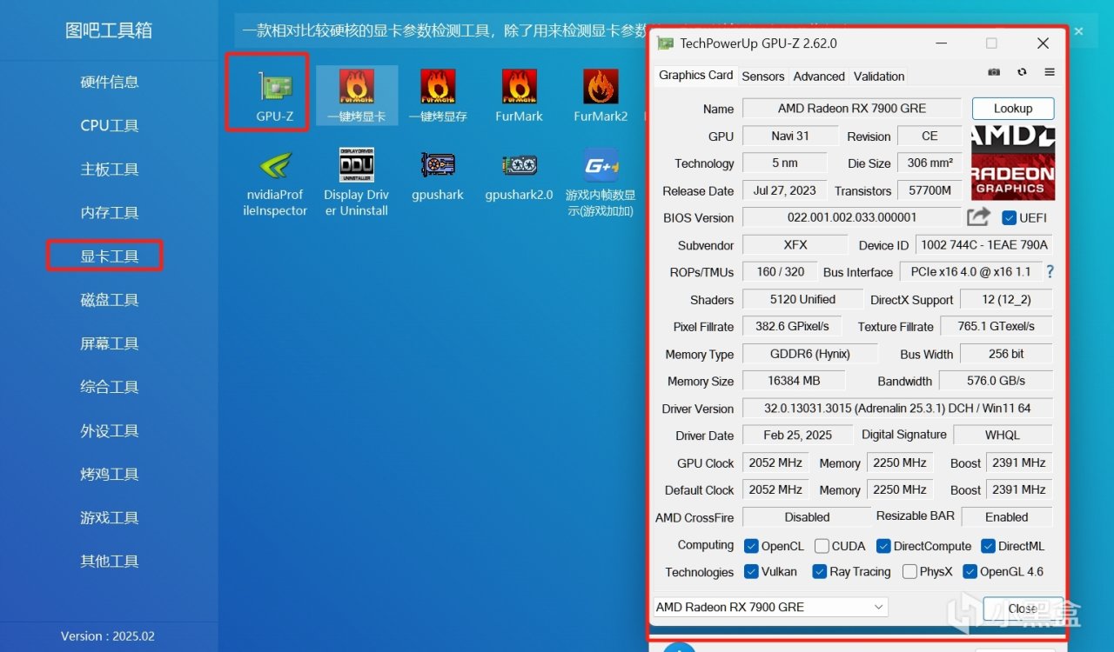The image size is (1114, 652).
Task: Launch the gpushark2.0 tool
Action: point(520,176)
